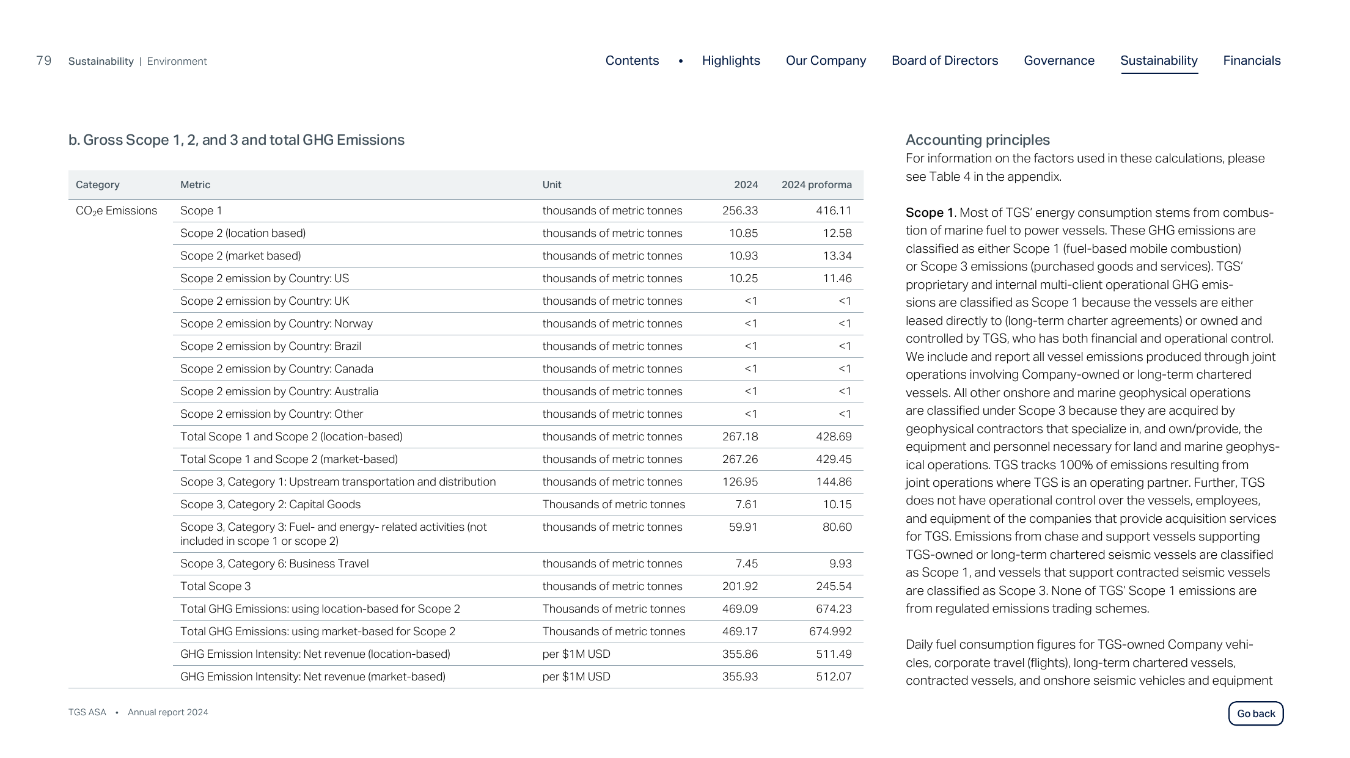The width and height of the screenshot is (1350, 758).
Task: Click the Go back button
Action: coord(1256,713)
